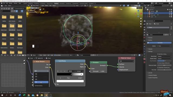Expand Viewport Display panel
The height and width of the screenshot is (97, 173).
(x=152, y=75)
